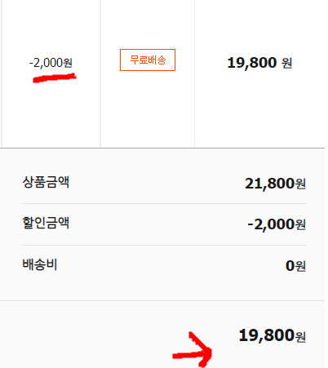The height and width of the screenshot is (368, 328).
Task: Click the 원 unit beside row amount 19,800
Action: [286, 63]
